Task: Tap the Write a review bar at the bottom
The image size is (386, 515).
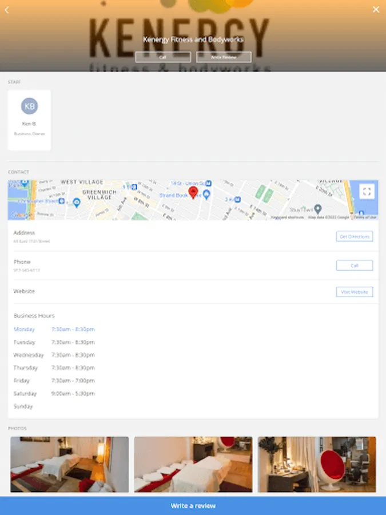Action: click(x=193, y=506)
